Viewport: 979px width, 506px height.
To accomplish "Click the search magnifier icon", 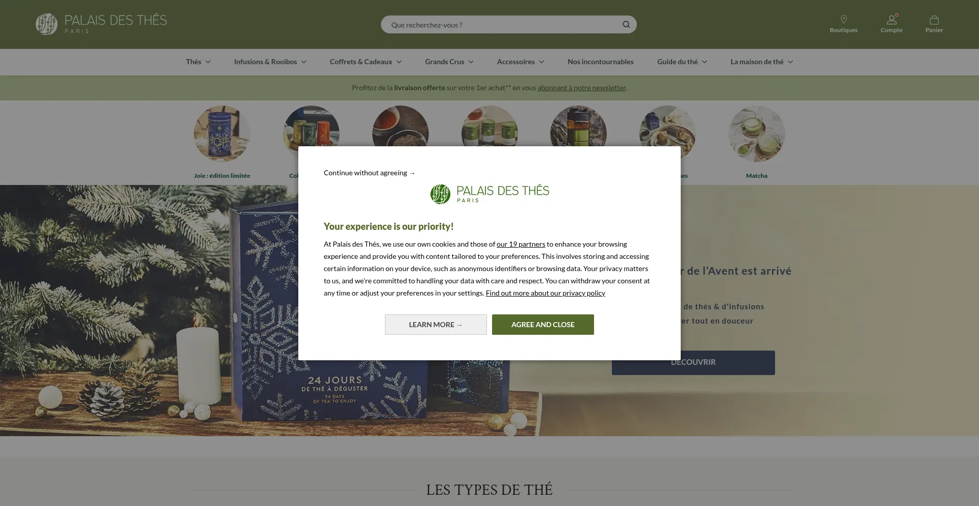I will tap(626, 24).
